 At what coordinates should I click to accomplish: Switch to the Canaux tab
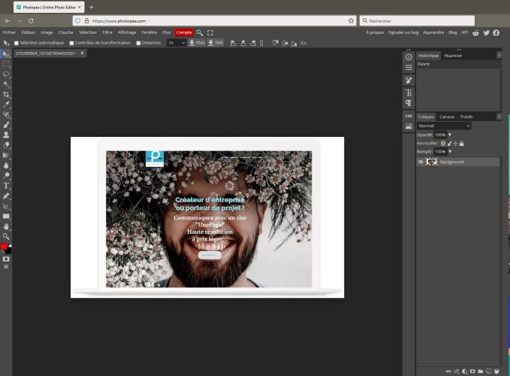click(x=447, y=117)
